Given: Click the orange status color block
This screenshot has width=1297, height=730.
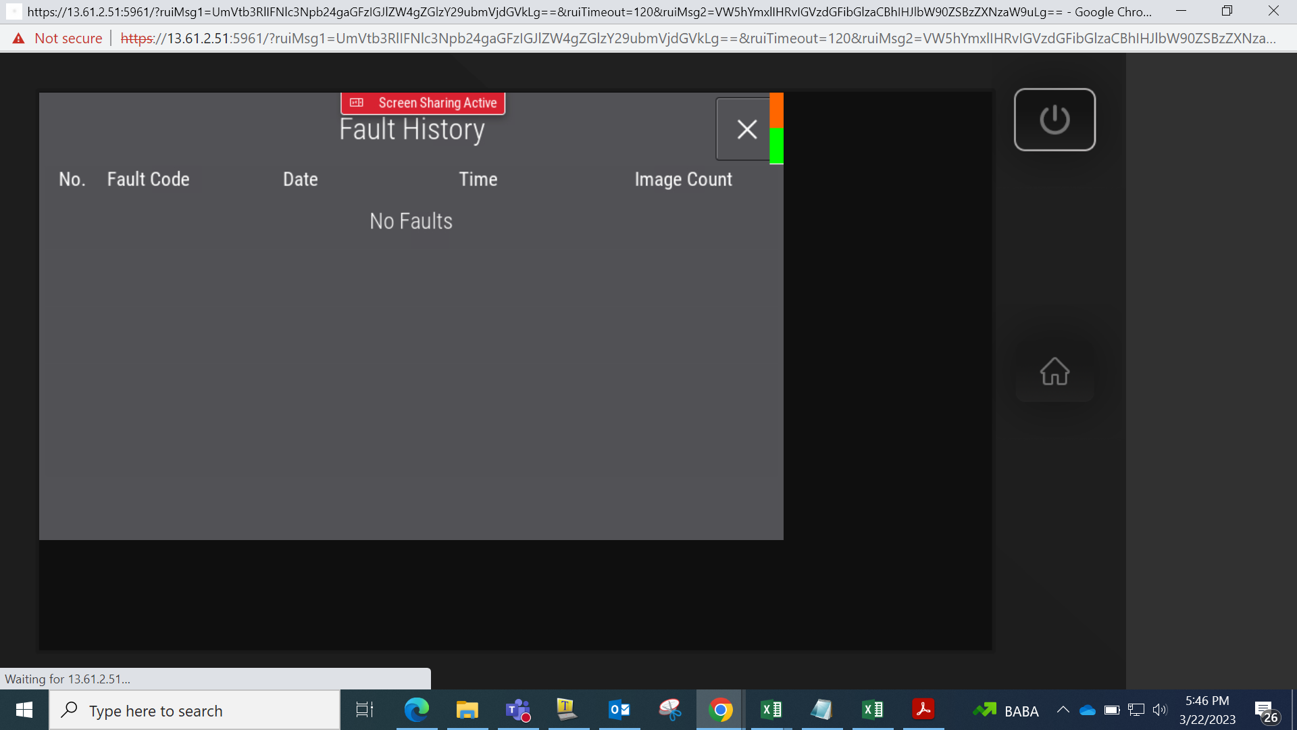Looking at the screenshot, I should click(777, 110).
